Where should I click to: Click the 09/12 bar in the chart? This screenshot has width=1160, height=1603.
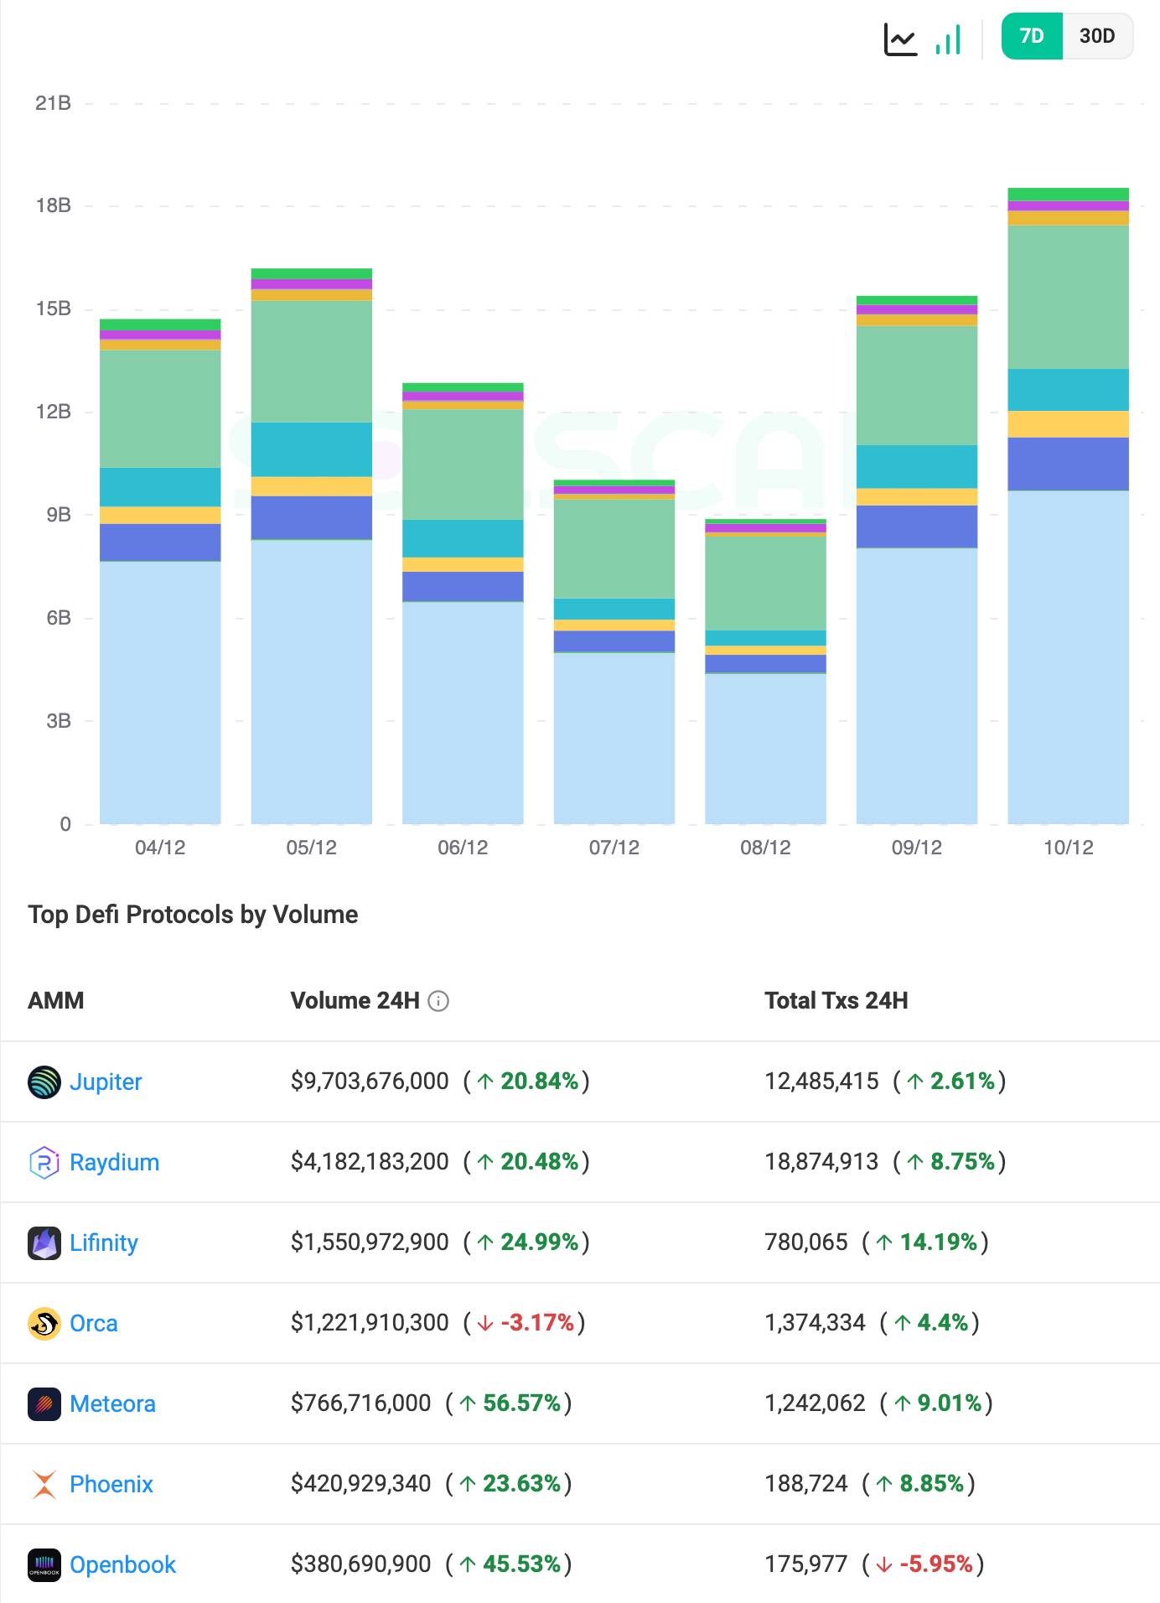tap(917, 560)
